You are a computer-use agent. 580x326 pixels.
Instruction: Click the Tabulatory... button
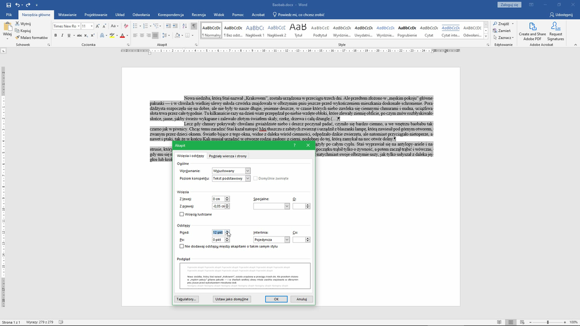(x=186, y=299)
